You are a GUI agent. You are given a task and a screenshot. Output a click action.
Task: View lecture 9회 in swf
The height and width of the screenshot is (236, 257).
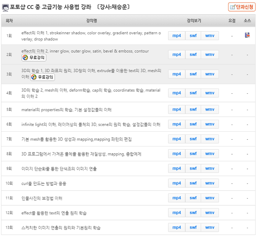[193, 169]
